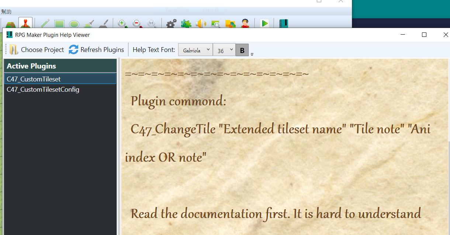Open the Database gear icon
450x235 pixels.
coord(171,24)
